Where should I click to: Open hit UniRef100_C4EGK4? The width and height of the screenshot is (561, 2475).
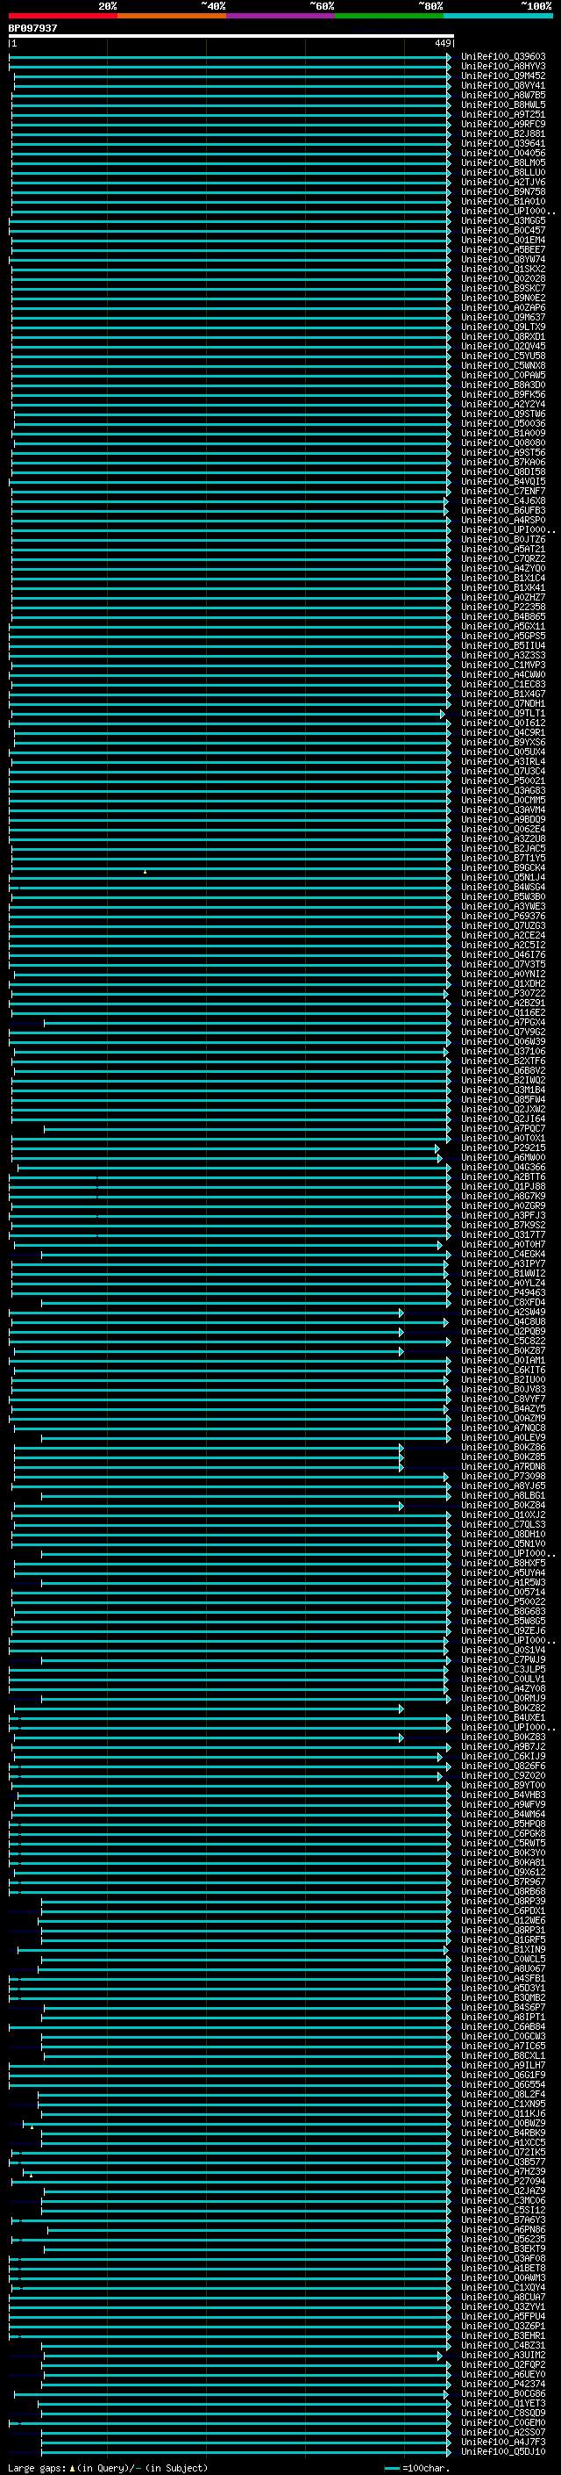503,1254
